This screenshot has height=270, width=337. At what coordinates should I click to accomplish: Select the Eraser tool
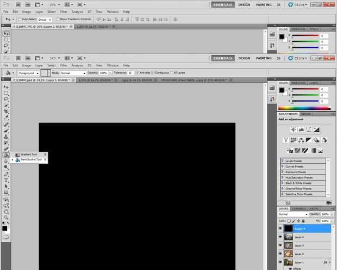click(x=6, y=149)
